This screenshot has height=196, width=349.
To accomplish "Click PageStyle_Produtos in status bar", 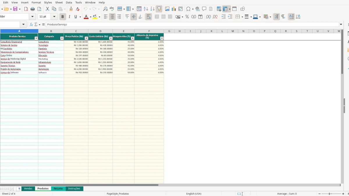I will point(118,194).
